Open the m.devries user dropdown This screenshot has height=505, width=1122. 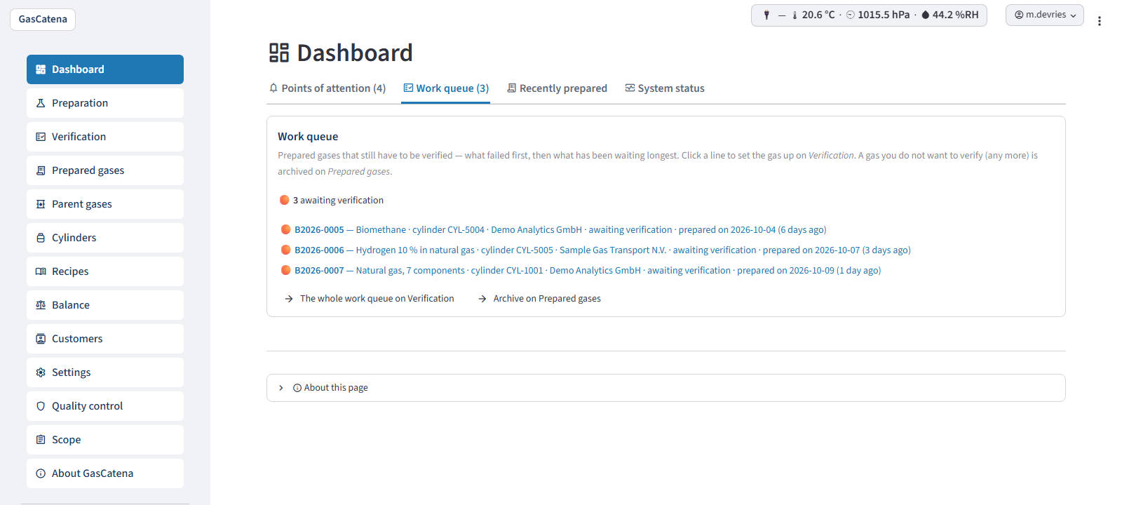pos(1045,15)
